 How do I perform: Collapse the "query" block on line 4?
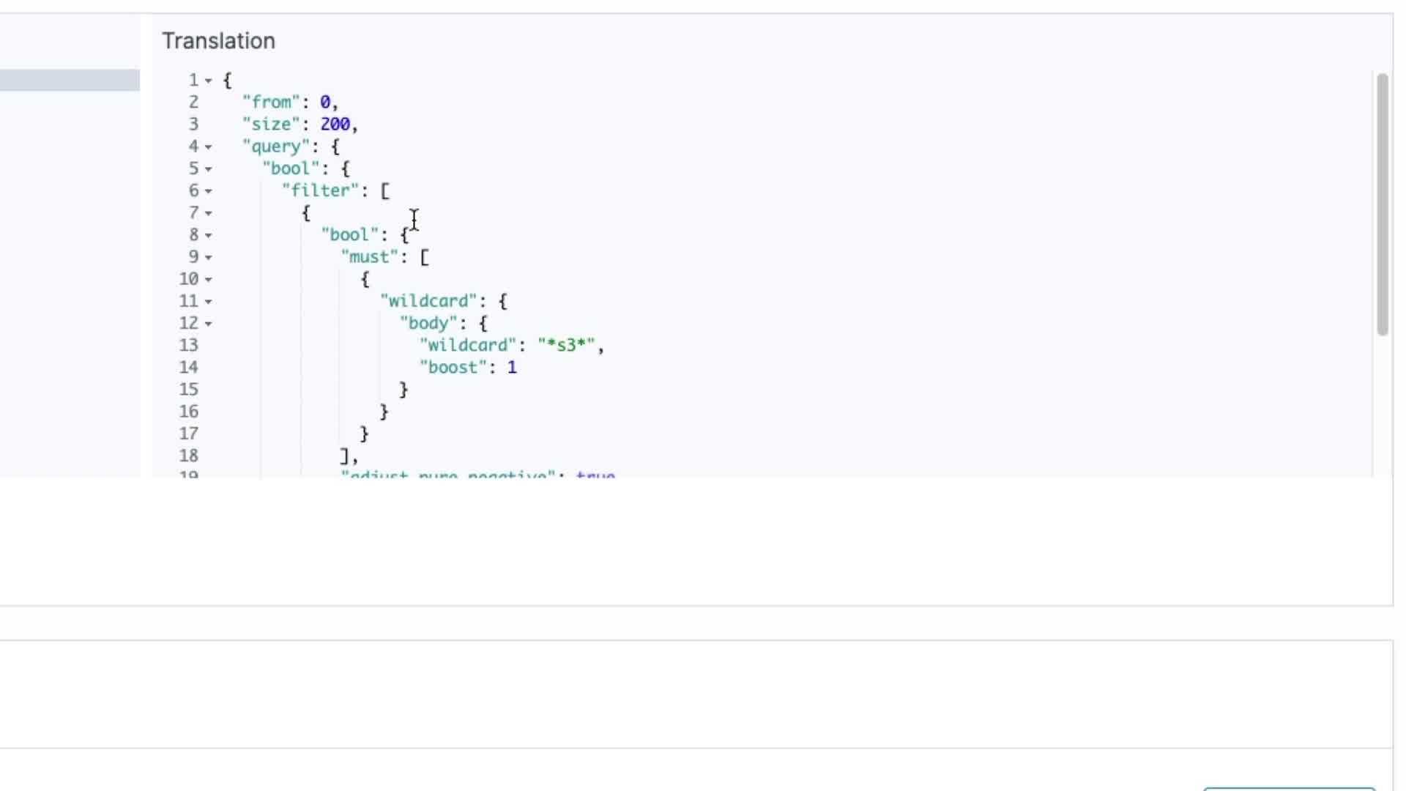point(209,147)
